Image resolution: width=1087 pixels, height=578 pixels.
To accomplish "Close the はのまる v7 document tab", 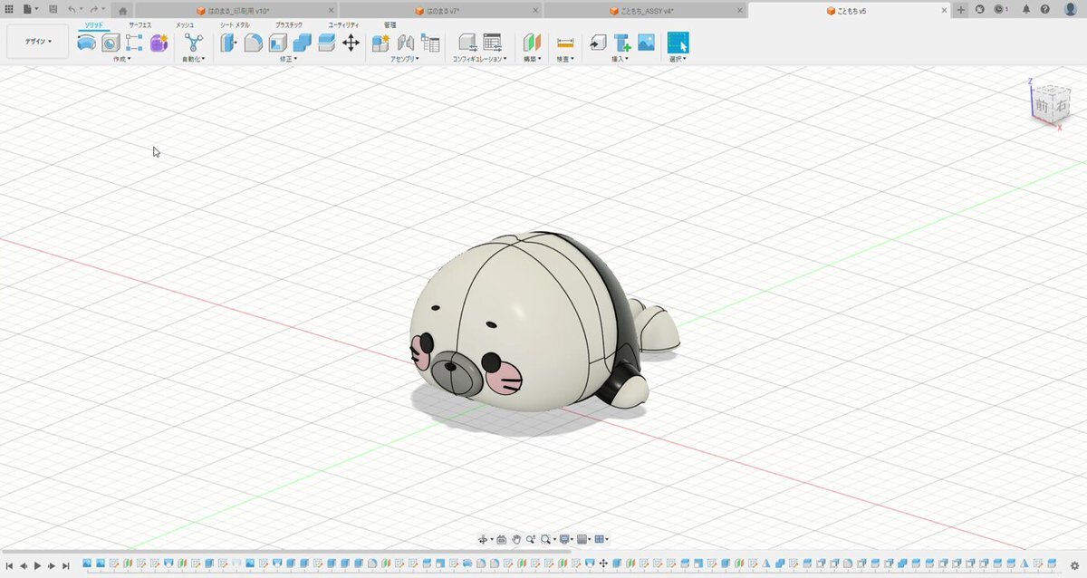I will 534,10.
